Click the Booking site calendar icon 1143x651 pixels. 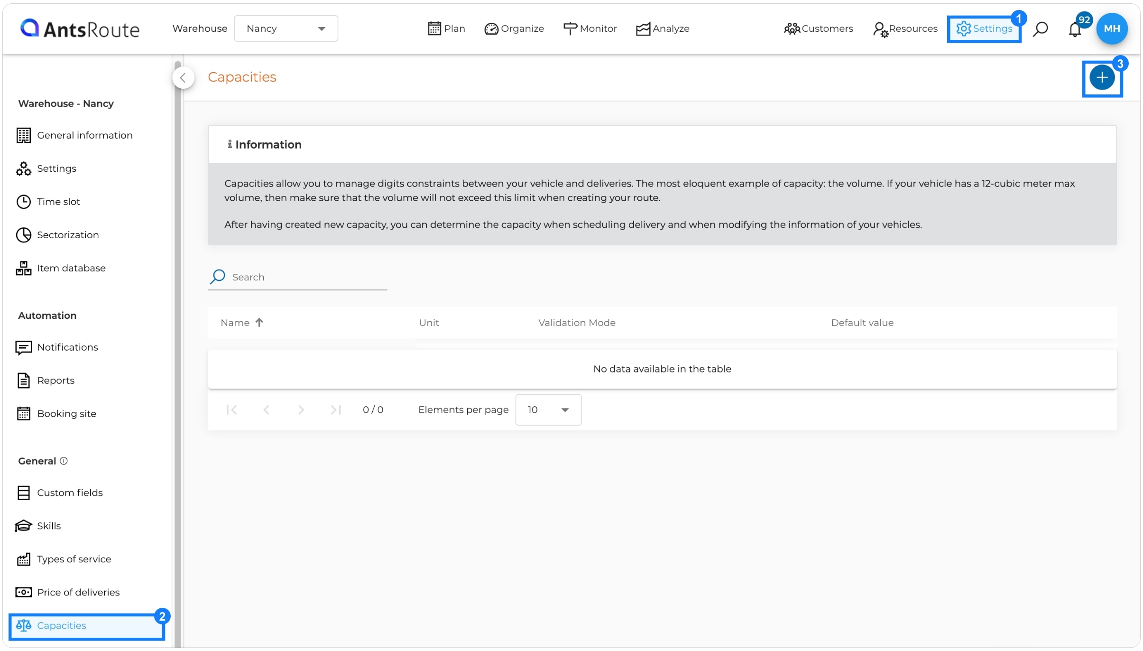point(24,414)
